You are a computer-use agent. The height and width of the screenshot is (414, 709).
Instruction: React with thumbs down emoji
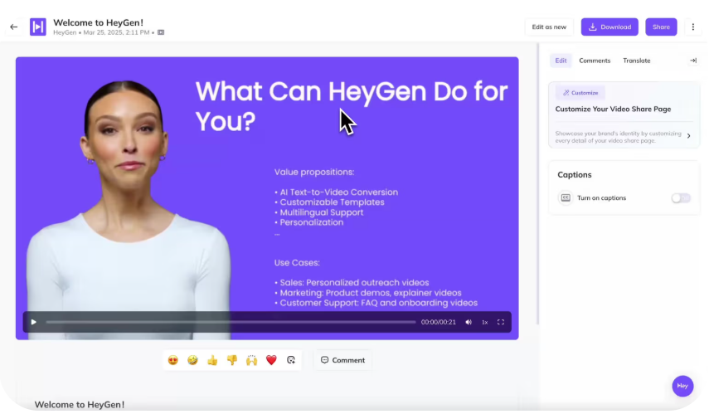[x=232, y=360]
